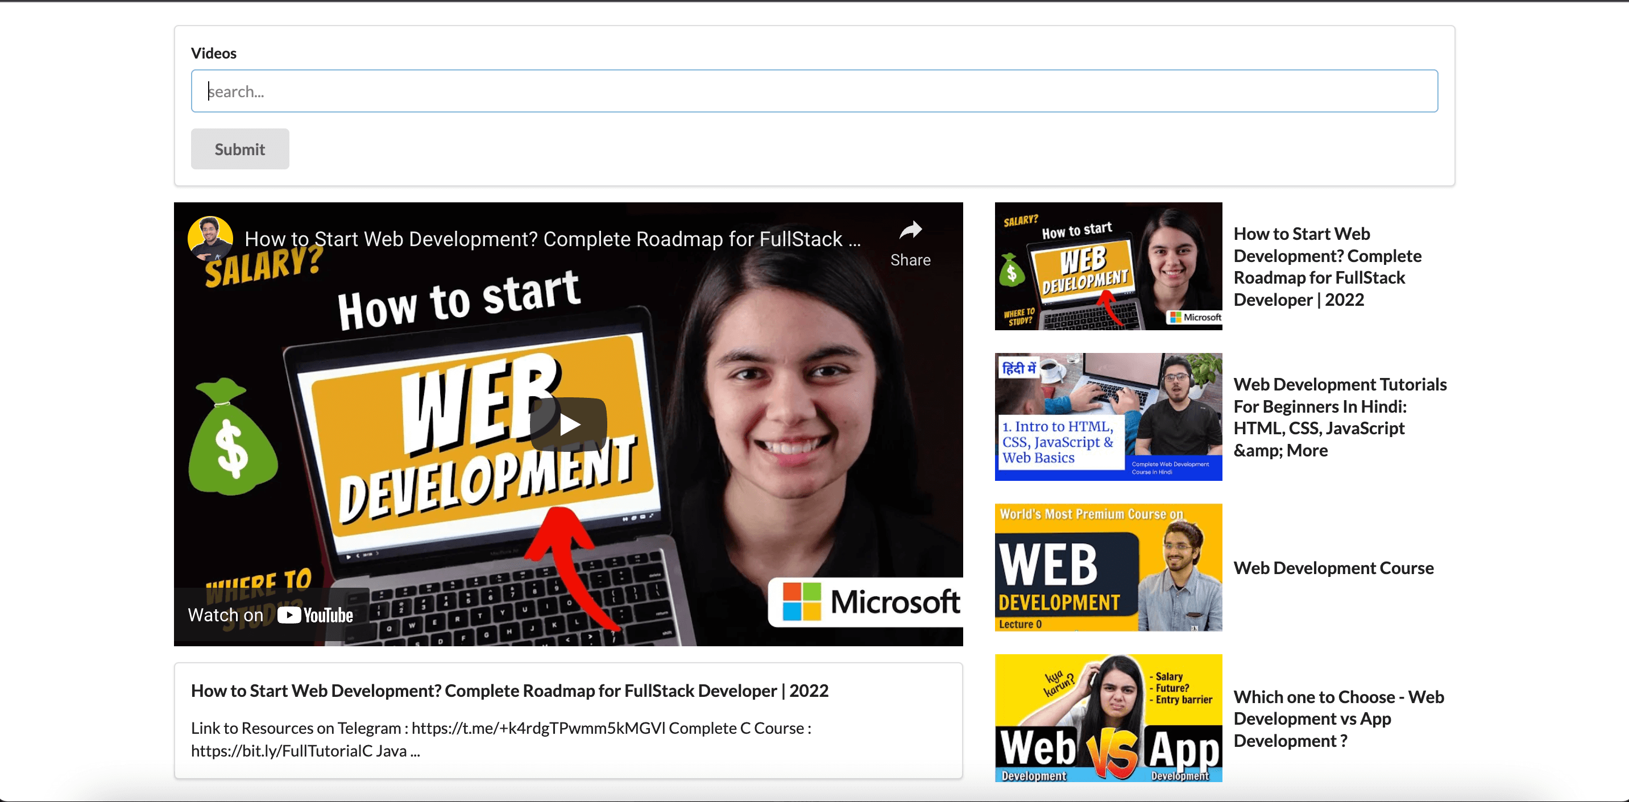Select the Web Development Course thumbnail
Screen dimensions: 1629x802
pos(1108,567)
